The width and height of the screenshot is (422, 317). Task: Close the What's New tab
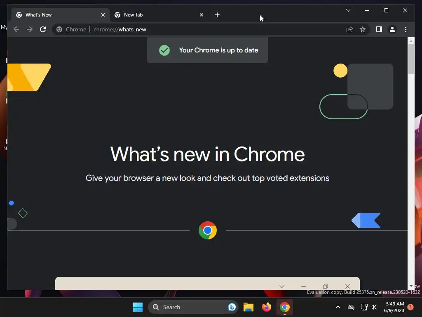pos(103,15)
